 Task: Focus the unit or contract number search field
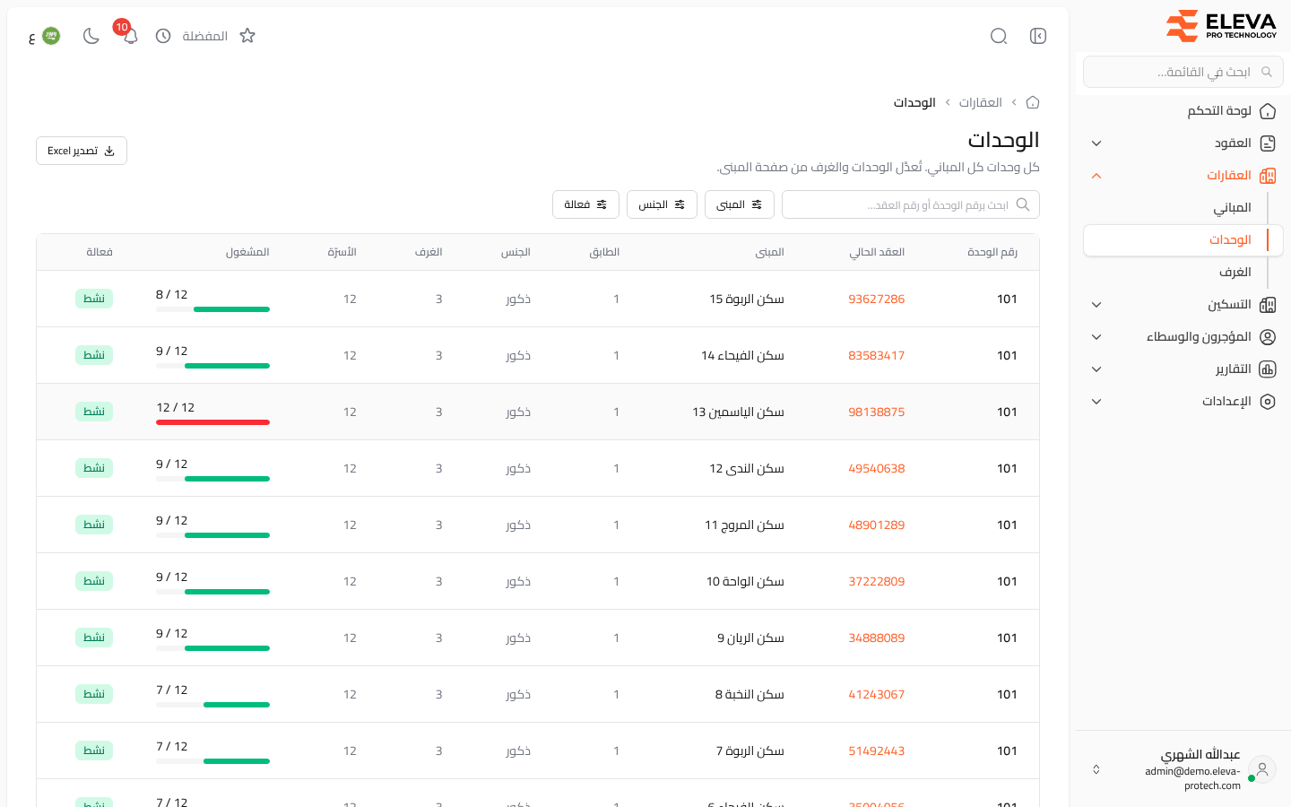pyautogui.click(x=911, y=204)
